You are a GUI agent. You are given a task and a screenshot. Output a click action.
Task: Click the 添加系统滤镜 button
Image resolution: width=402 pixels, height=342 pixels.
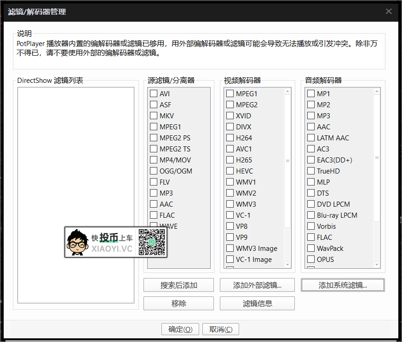click(343, 284)
